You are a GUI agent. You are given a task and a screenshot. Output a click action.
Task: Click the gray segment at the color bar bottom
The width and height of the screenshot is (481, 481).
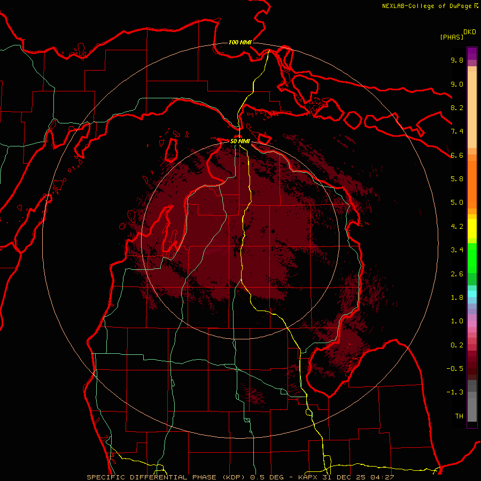(x=472, y=408)
